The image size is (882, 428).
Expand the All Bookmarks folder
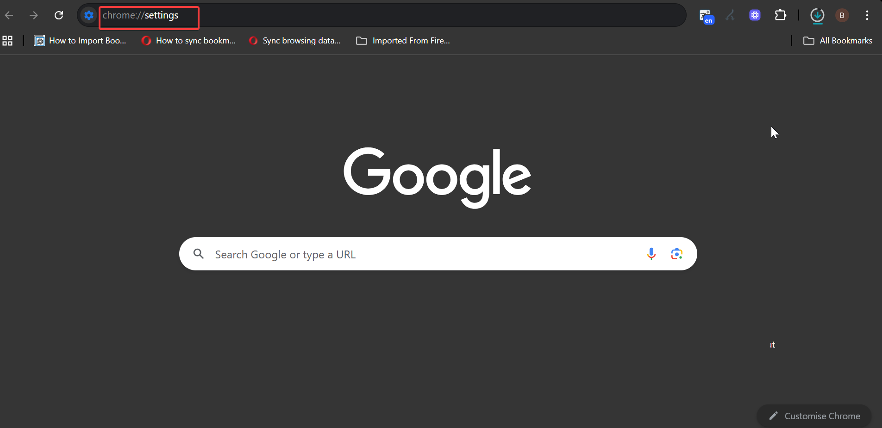[x=838, y=41]
